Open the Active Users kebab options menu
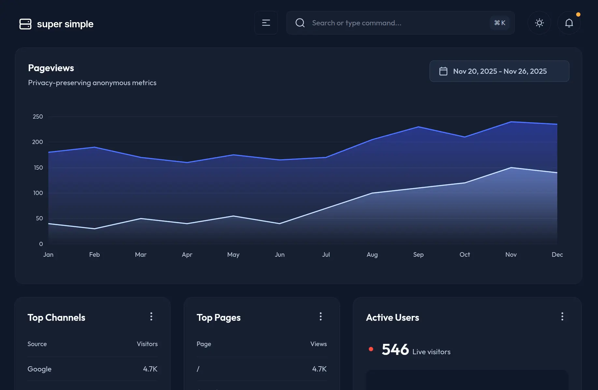The width and height of the screenshot is (598, 390). (562, 316)
